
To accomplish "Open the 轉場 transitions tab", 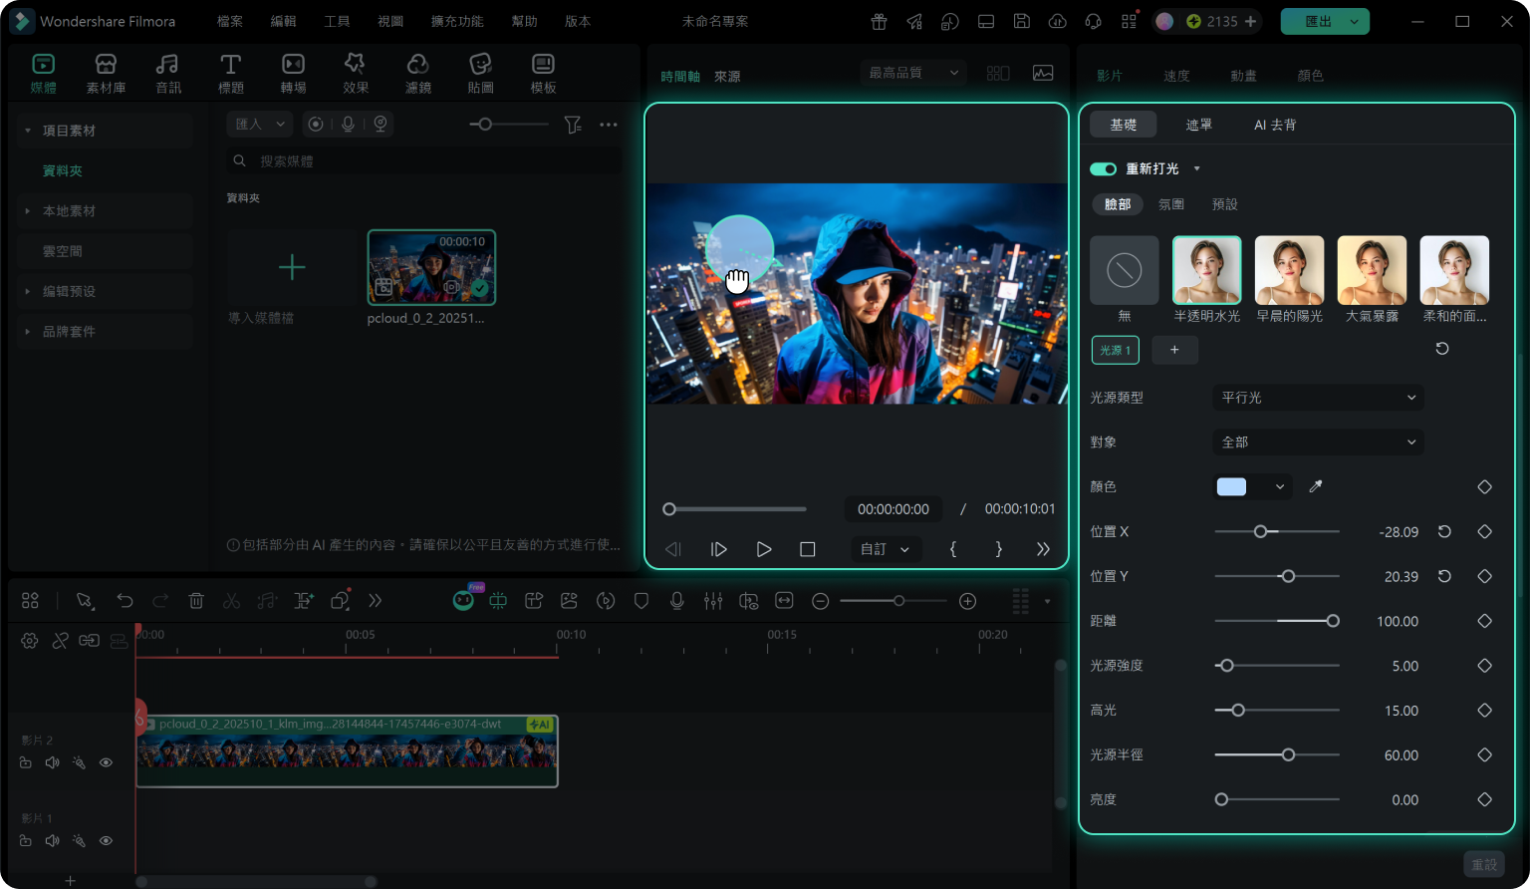I will click(293, 74).
